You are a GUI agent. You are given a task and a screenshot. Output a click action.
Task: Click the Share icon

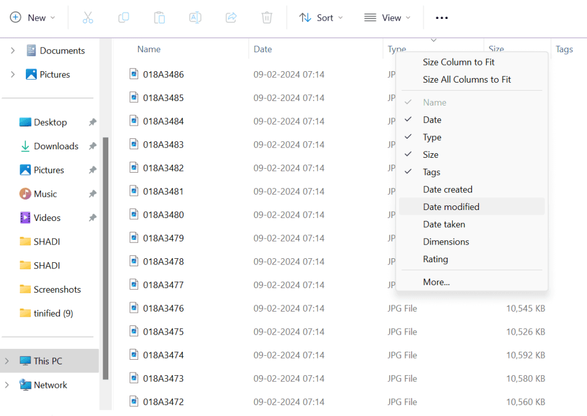pyautogui.click(x=230, y=17)
